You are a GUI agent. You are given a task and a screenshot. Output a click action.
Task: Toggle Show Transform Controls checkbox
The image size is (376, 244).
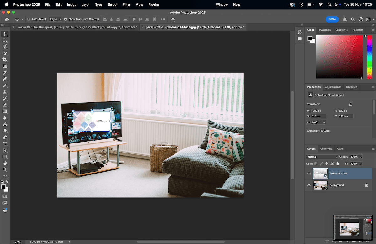tap(65, 19)
